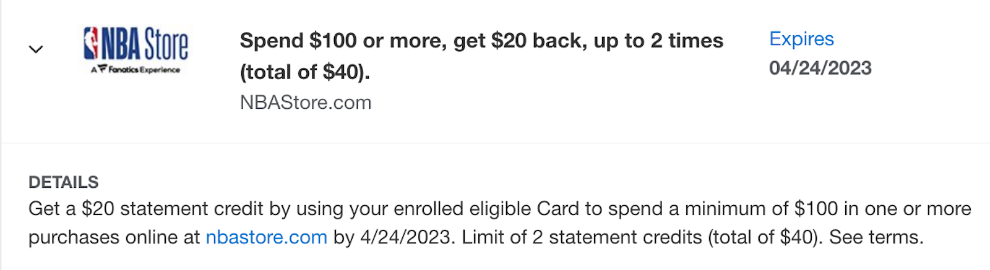This screenshot has height=270, width=990.
Task: Click the DETAILS section heading
Action: click(64, 182)
